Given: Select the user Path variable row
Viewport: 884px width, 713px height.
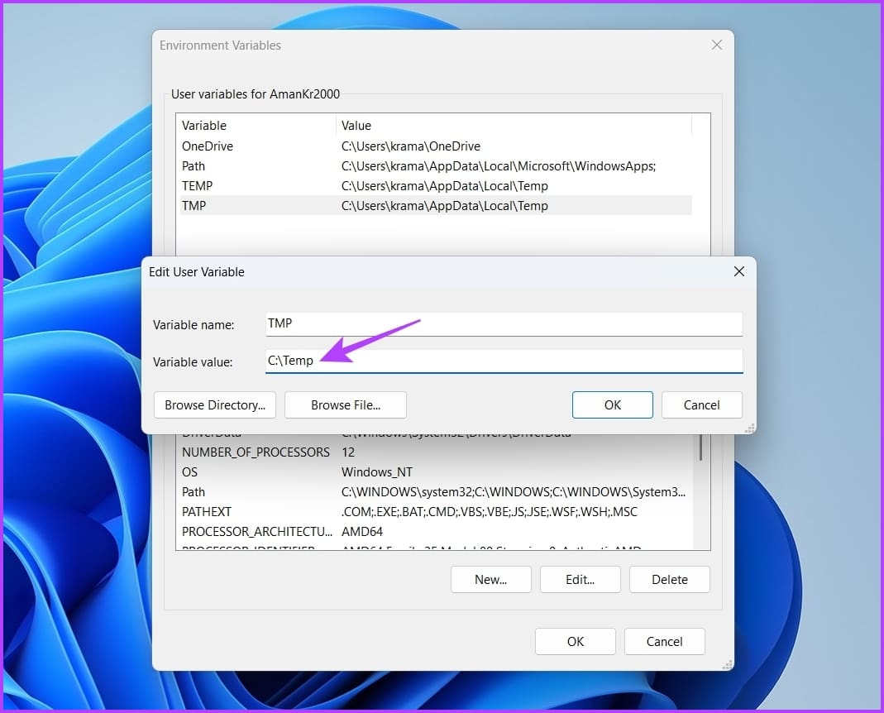Looking at the screenshot, I should pos(435,165).
